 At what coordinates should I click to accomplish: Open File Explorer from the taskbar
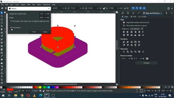(x=16, y=96)
